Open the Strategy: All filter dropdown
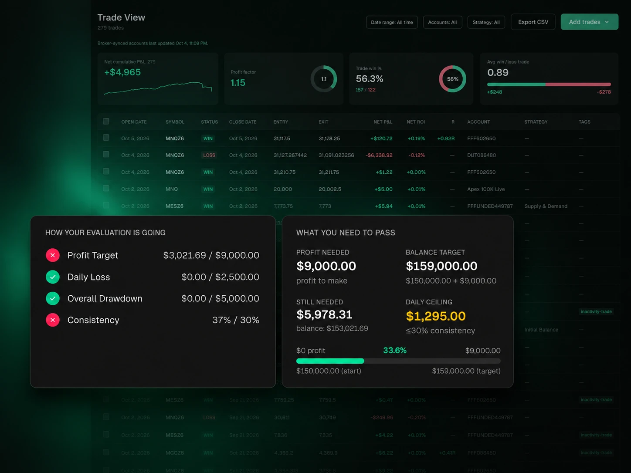This screenshot has width=631, height=473. click(x=486, y=22)
